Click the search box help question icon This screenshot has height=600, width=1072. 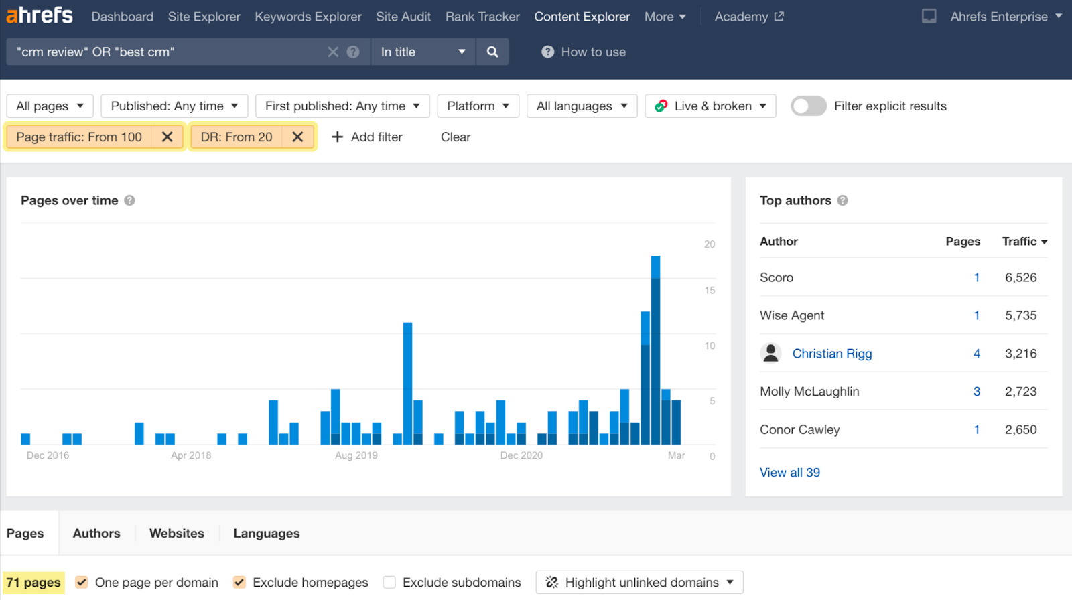pyautogui.click(x=353, y=52)
